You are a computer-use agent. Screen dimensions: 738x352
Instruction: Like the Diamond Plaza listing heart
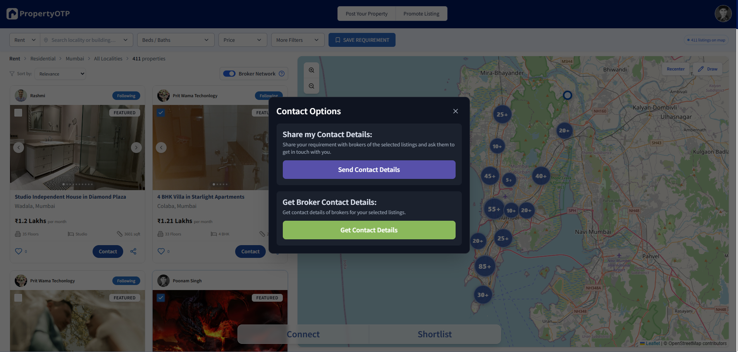(19, 251)
